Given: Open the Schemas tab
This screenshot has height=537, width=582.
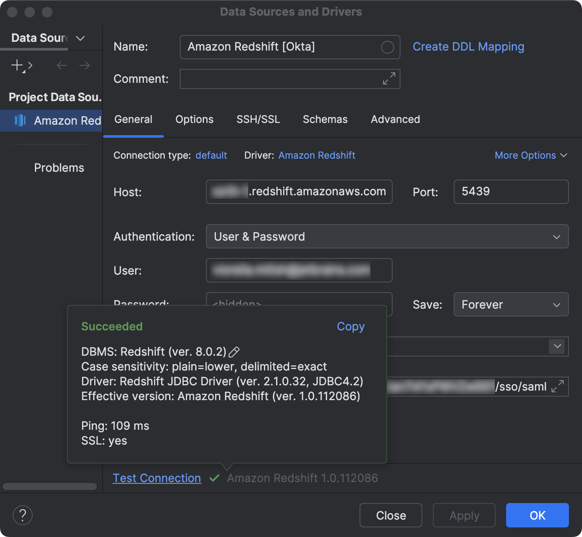Looking at the screenshot, I should pos(325,119).
